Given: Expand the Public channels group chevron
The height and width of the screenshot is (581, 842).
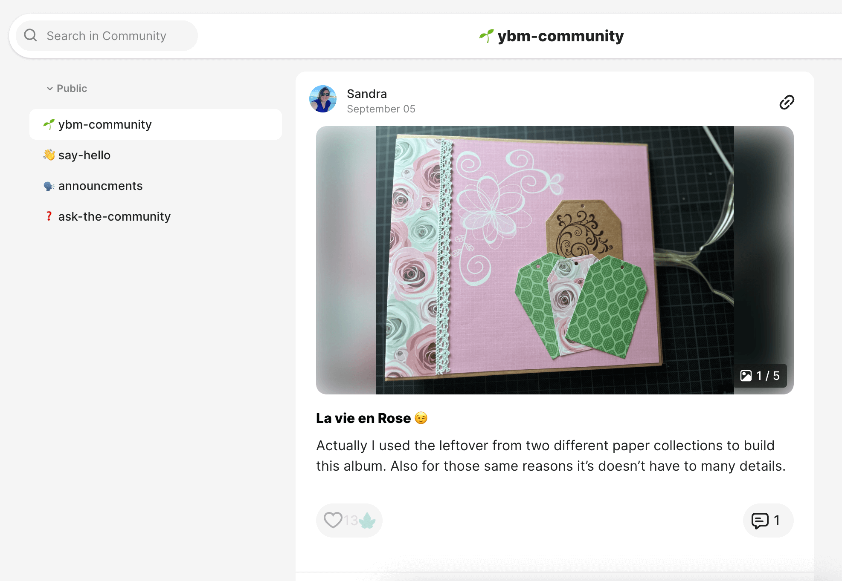Looking at the screenshot, I should [50, 89].
